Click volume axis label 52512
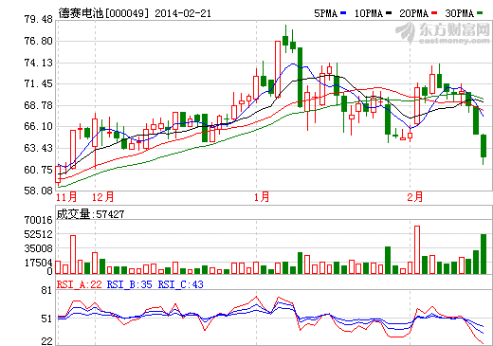This screenshot has width=493, height=346. click(38, 234)
